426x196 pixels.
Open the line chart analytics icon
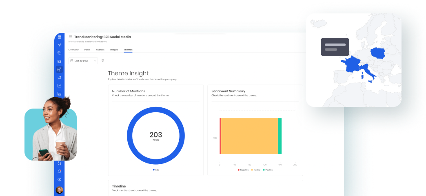coord(59,85)
